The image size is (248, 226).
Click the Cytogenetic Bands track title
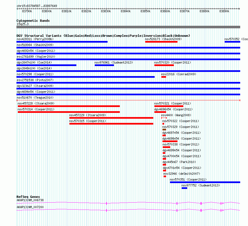(x=33, y=21)
